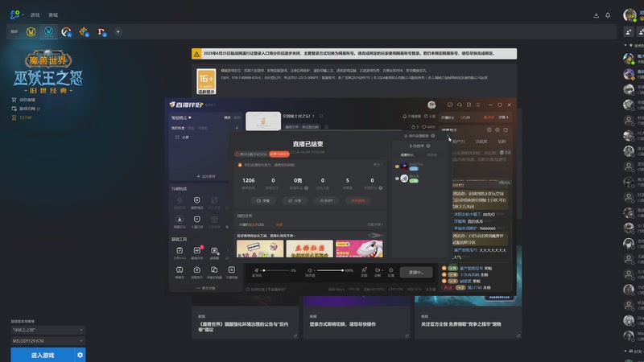Viewport: 644px width, 362px height.
Task: Open the 游戏 menu in Battle.net
Action: pyautogui.click(x=35, y=14)
